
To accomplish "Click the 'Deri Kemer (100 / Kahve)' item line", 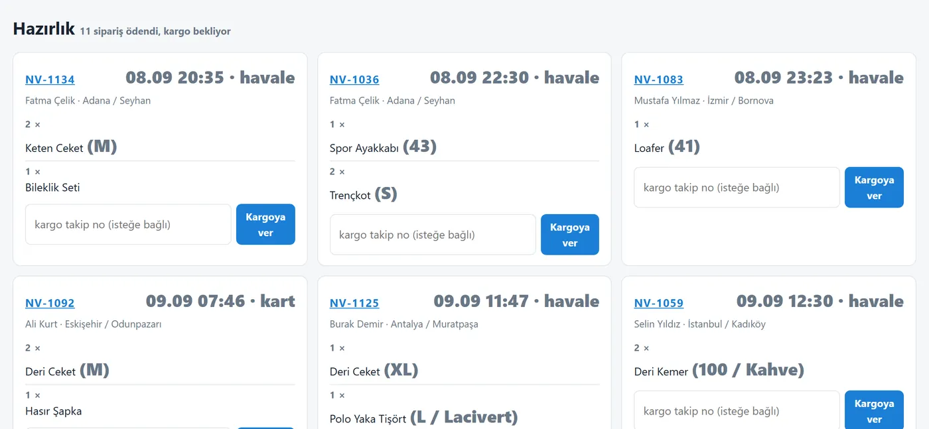I will click(719, 370).
